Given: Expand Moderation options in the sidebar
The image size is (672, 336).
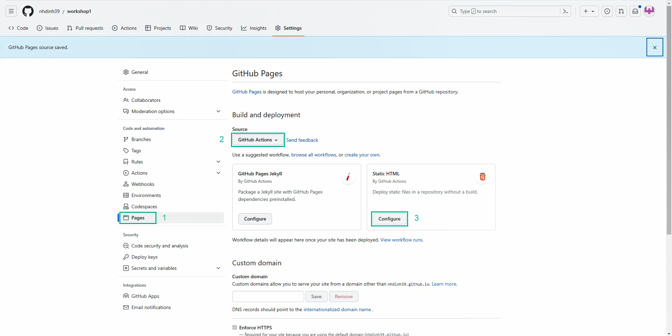Looking at the screenshot, I should click(218, 111).
